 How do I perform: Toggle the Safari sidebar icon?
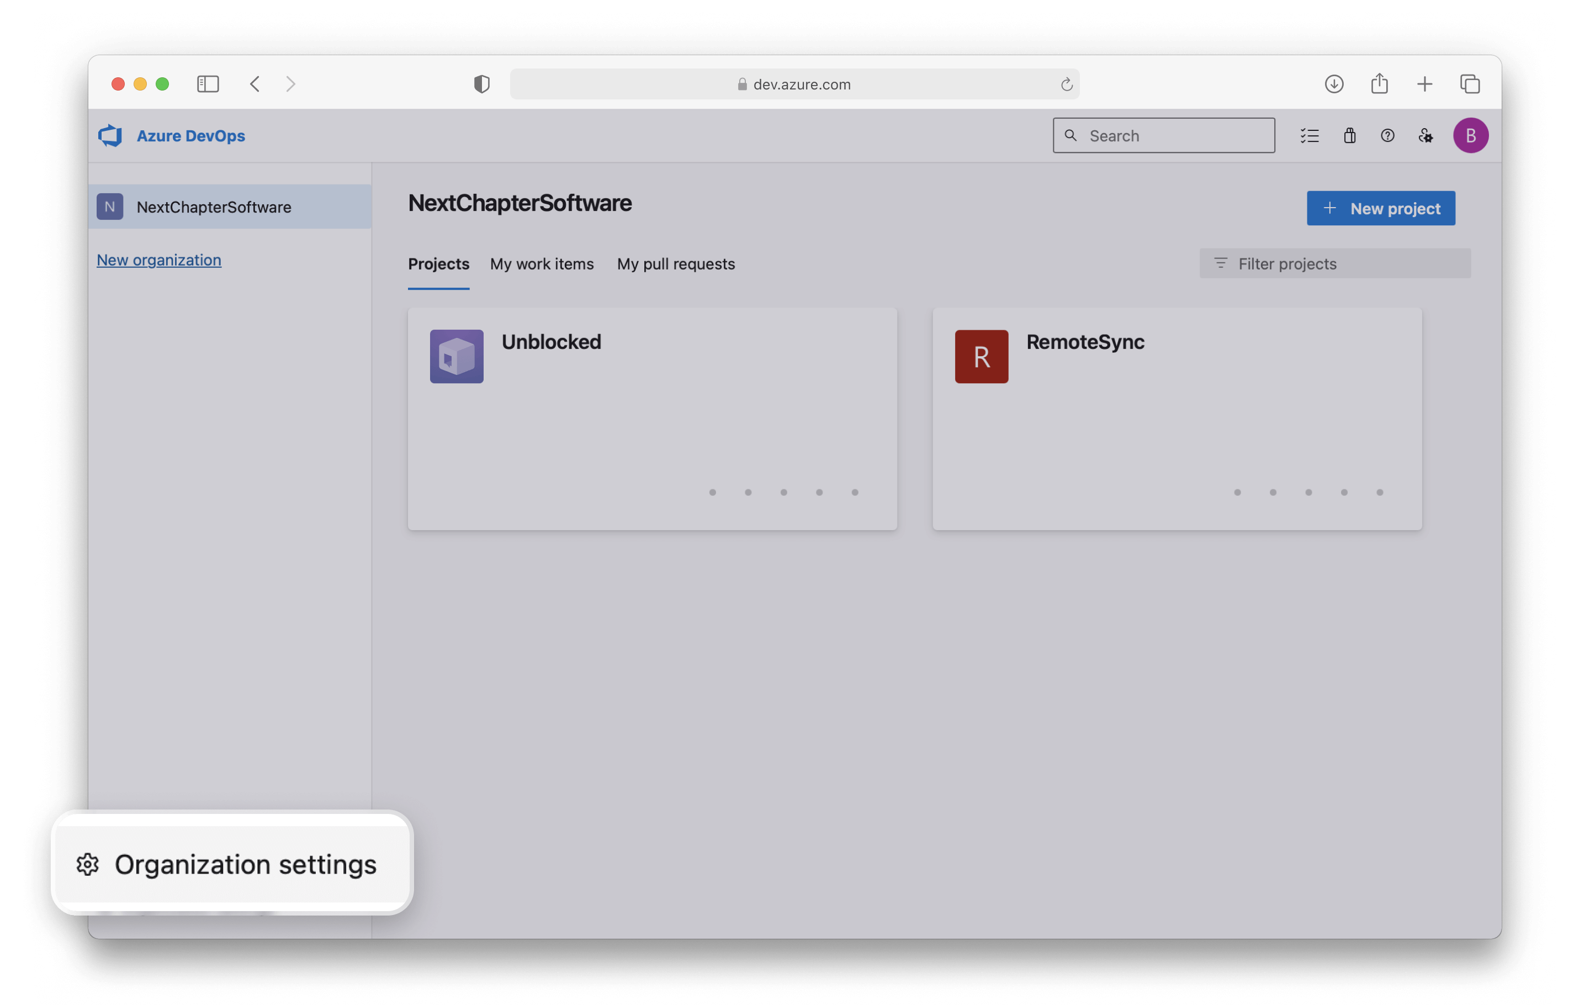point(208,84)
